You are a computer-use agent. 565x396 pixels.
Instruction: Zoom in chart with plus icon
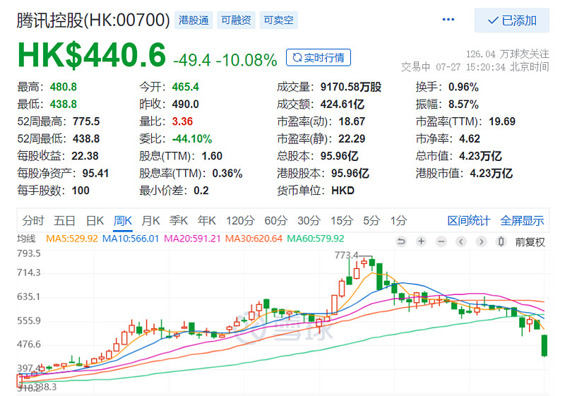click(x=421, y=241)
